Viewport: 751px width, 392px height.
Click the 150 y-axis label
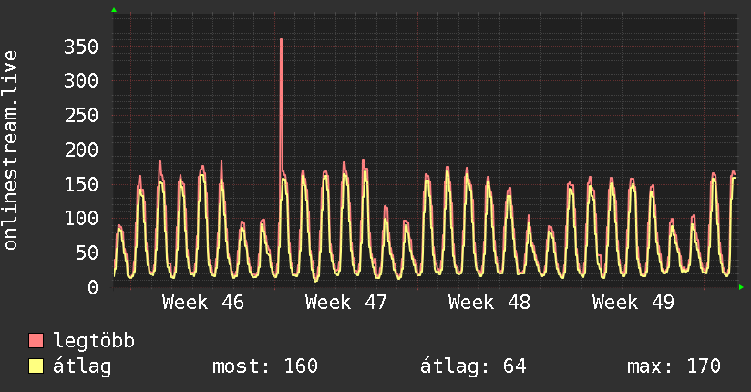(81, 184)
